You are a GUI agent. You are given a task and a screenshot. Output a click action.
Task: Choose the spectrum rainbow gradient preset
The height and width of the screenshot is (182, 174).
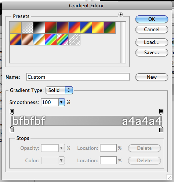[x=51, y=40]
